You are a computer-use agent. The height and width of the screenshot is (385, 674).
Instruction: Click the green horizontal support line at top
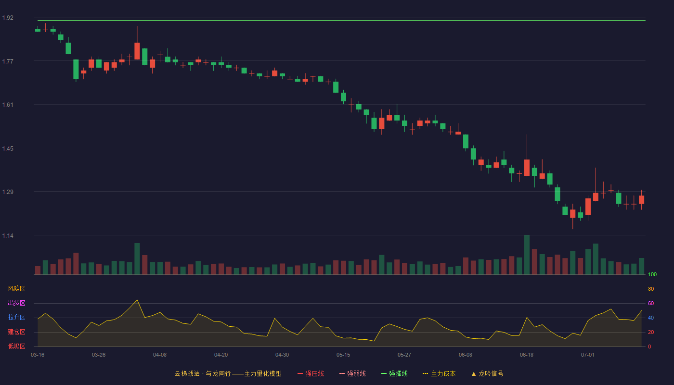pyautogui.click(x=341, y=21)
